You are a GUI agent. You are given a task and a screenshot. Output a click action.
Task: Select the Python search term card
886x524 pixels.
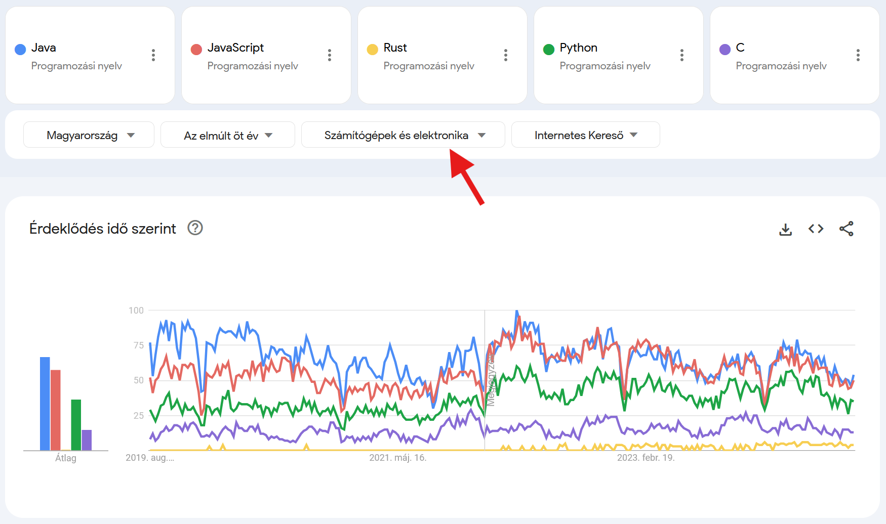(x=619, y=55)
